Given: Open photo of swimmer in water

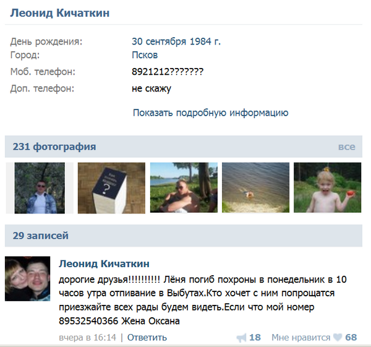Looking at the screenshot, I should [x=255, y=187].
